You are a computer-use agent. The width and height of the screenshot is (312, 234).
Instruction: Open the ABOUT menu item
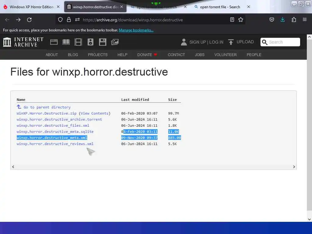tap(52, 55)
